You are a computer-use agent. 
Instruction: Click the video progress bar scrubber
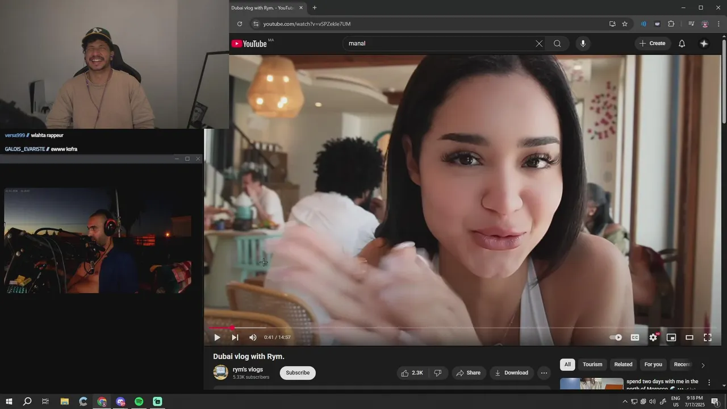click(232, 328)
